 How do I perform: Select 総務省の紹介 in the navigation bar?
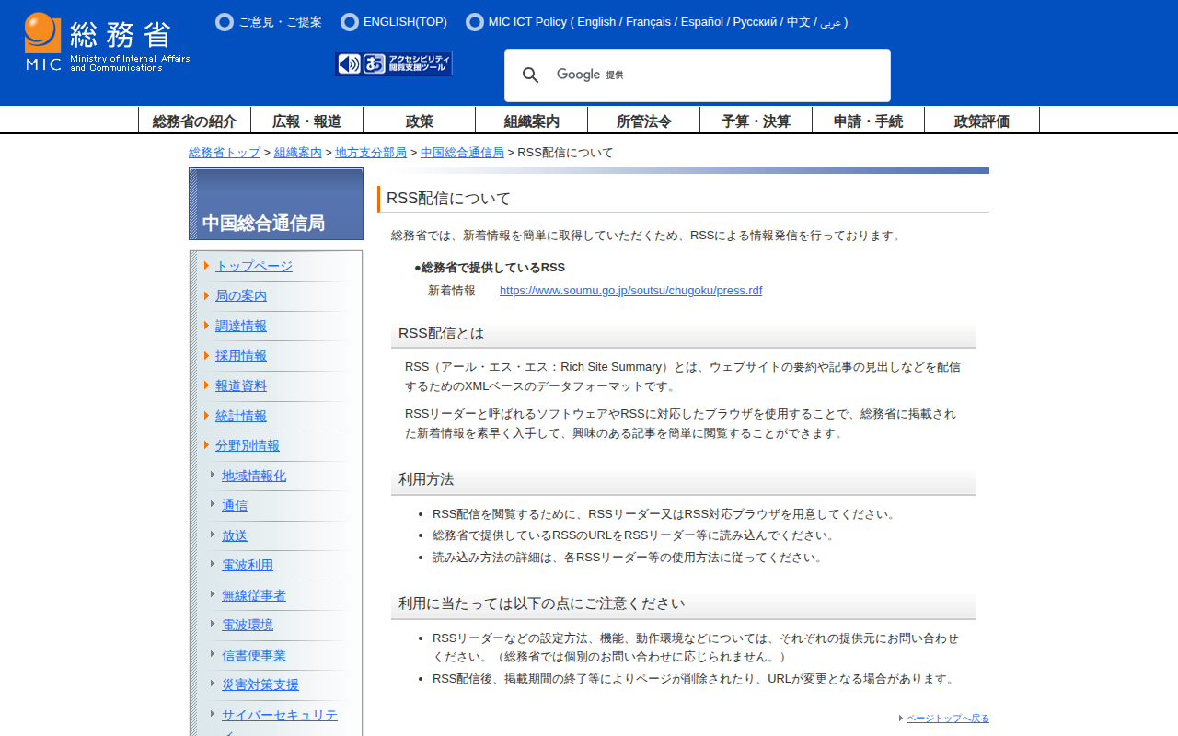tap(194, 121)
